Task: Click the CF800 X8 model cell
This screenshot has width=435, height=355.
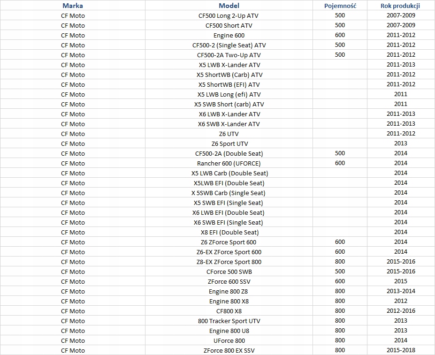Action: [229, 311]
